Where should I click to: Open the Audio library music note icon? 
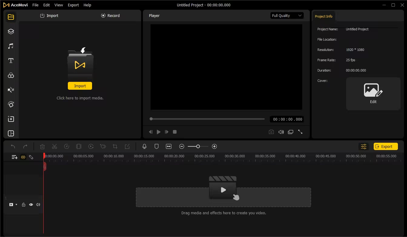(x=11, y=46)
